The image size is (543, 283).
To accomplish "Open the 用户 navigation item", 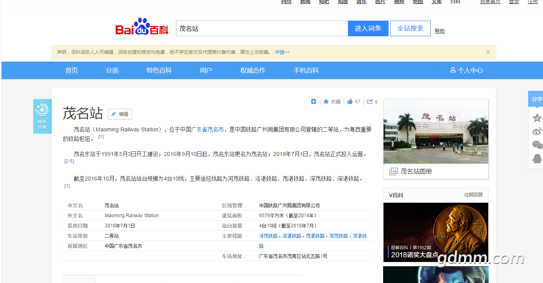I will (206, 71).
